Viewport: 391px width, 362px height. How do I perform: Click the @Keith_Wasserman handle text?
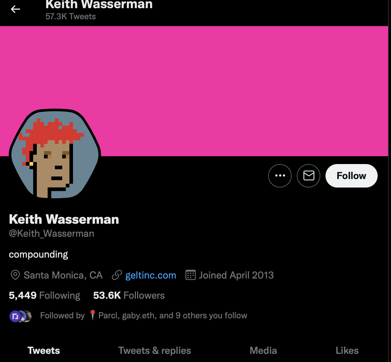pyautogui.click(x=51, y=234)
